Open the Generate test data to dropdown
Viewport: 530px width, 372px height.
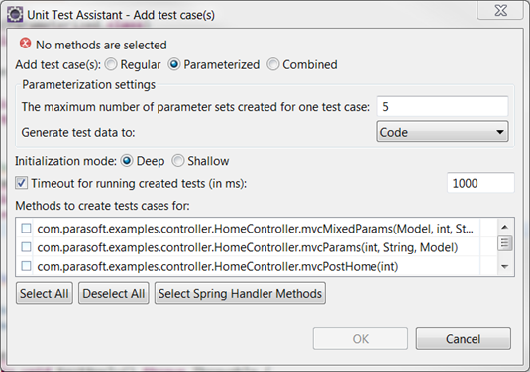[443, 132]
